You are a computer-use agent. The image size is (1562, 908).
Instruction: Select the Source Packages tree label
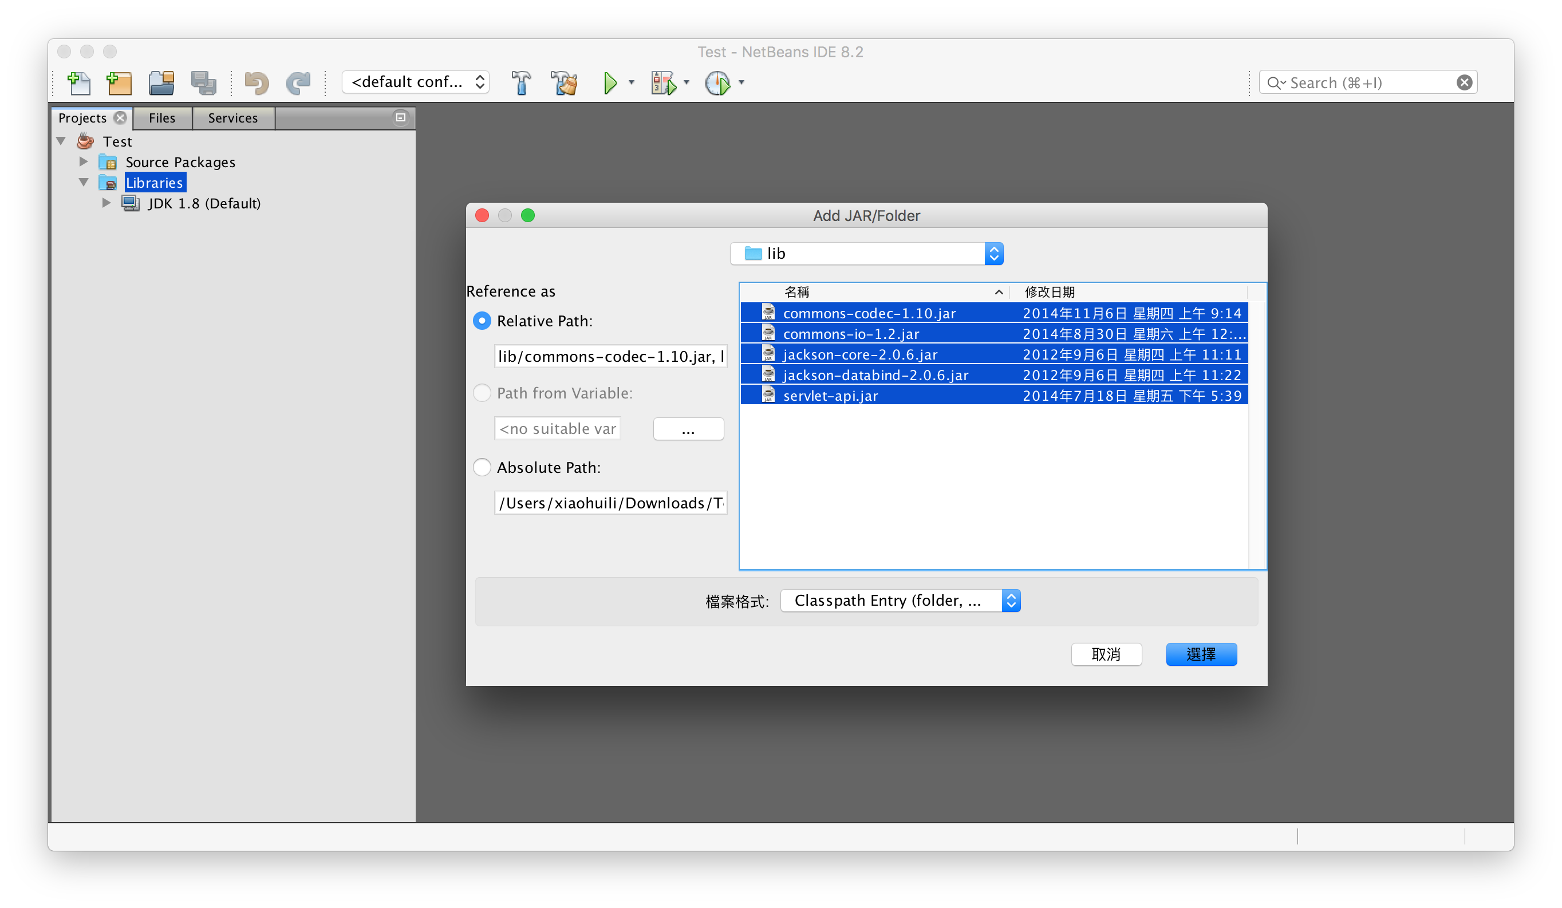tap(180, 163)
